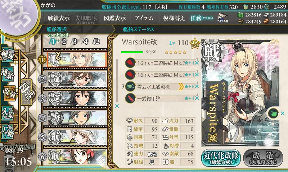Image resolution: width=288 pixels, height=172 pixels.
Task: Remove the first 16inch三連装砲 Mk.7
Action: (197, 63)
